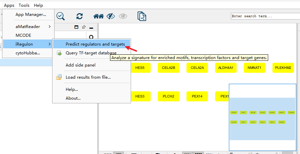Open the Tools menu in menu bar

[x=24, y=5]
